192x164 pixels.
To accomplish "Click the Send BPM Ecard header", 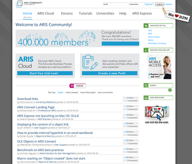I will click(x=158, y=98).
